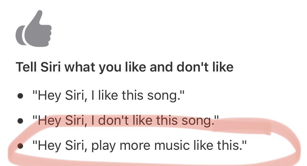
Task: Click the bullet before "I like this song"
Action: point(20,96)
